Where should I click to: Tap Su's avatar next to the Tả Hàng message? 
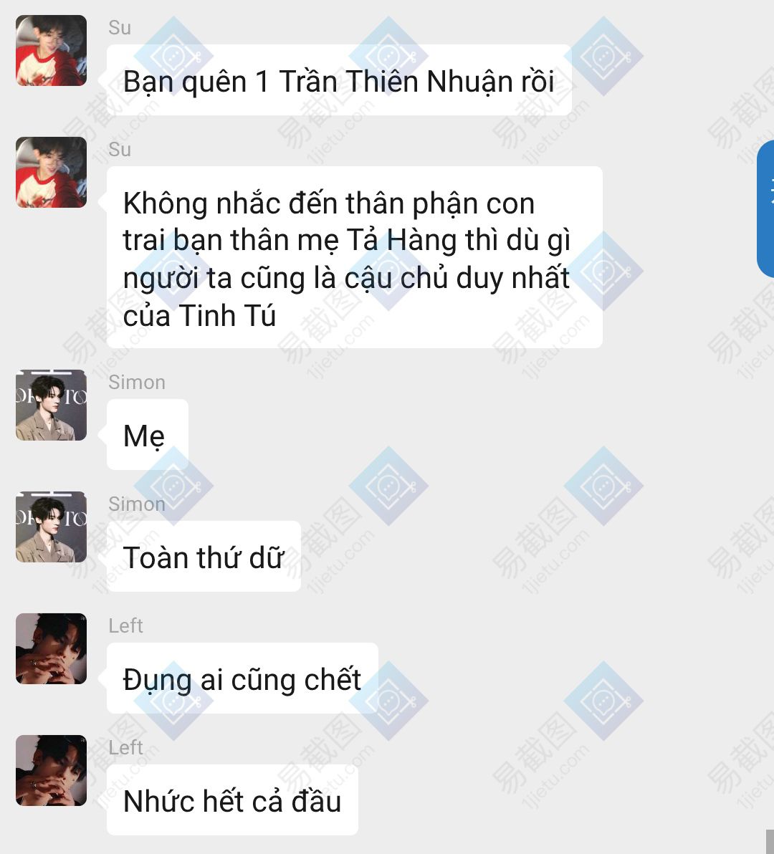pos(51,172)
